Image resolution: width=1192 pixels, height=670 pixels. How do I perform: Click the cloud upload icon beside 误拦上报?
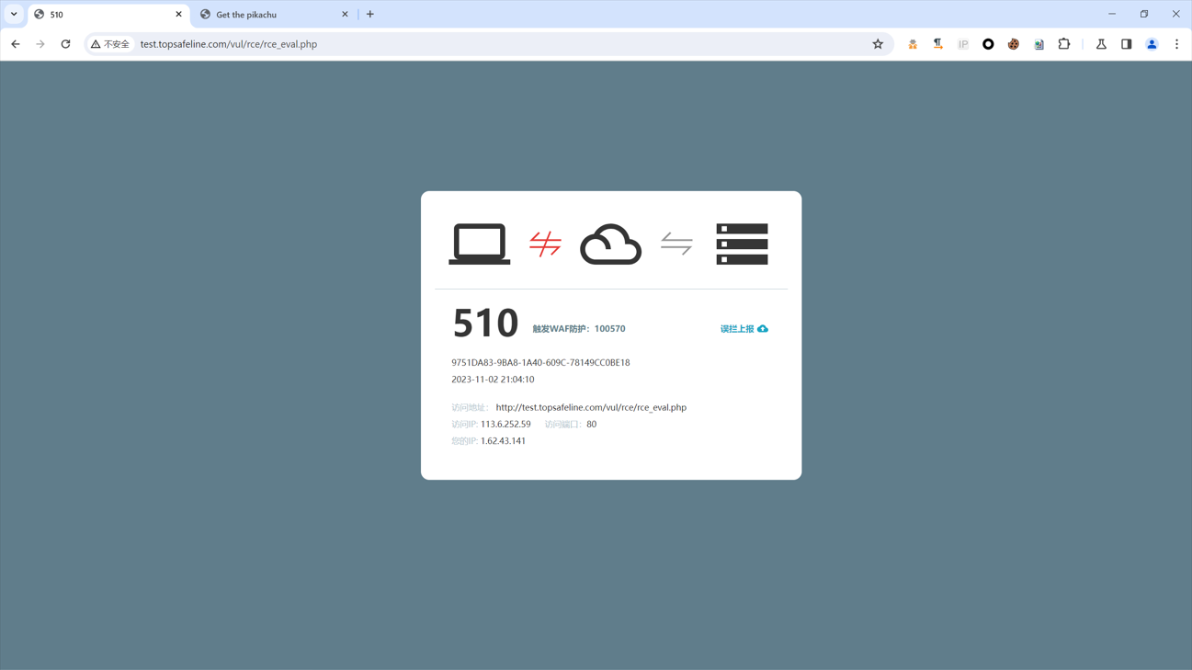[x=764, y=327]
